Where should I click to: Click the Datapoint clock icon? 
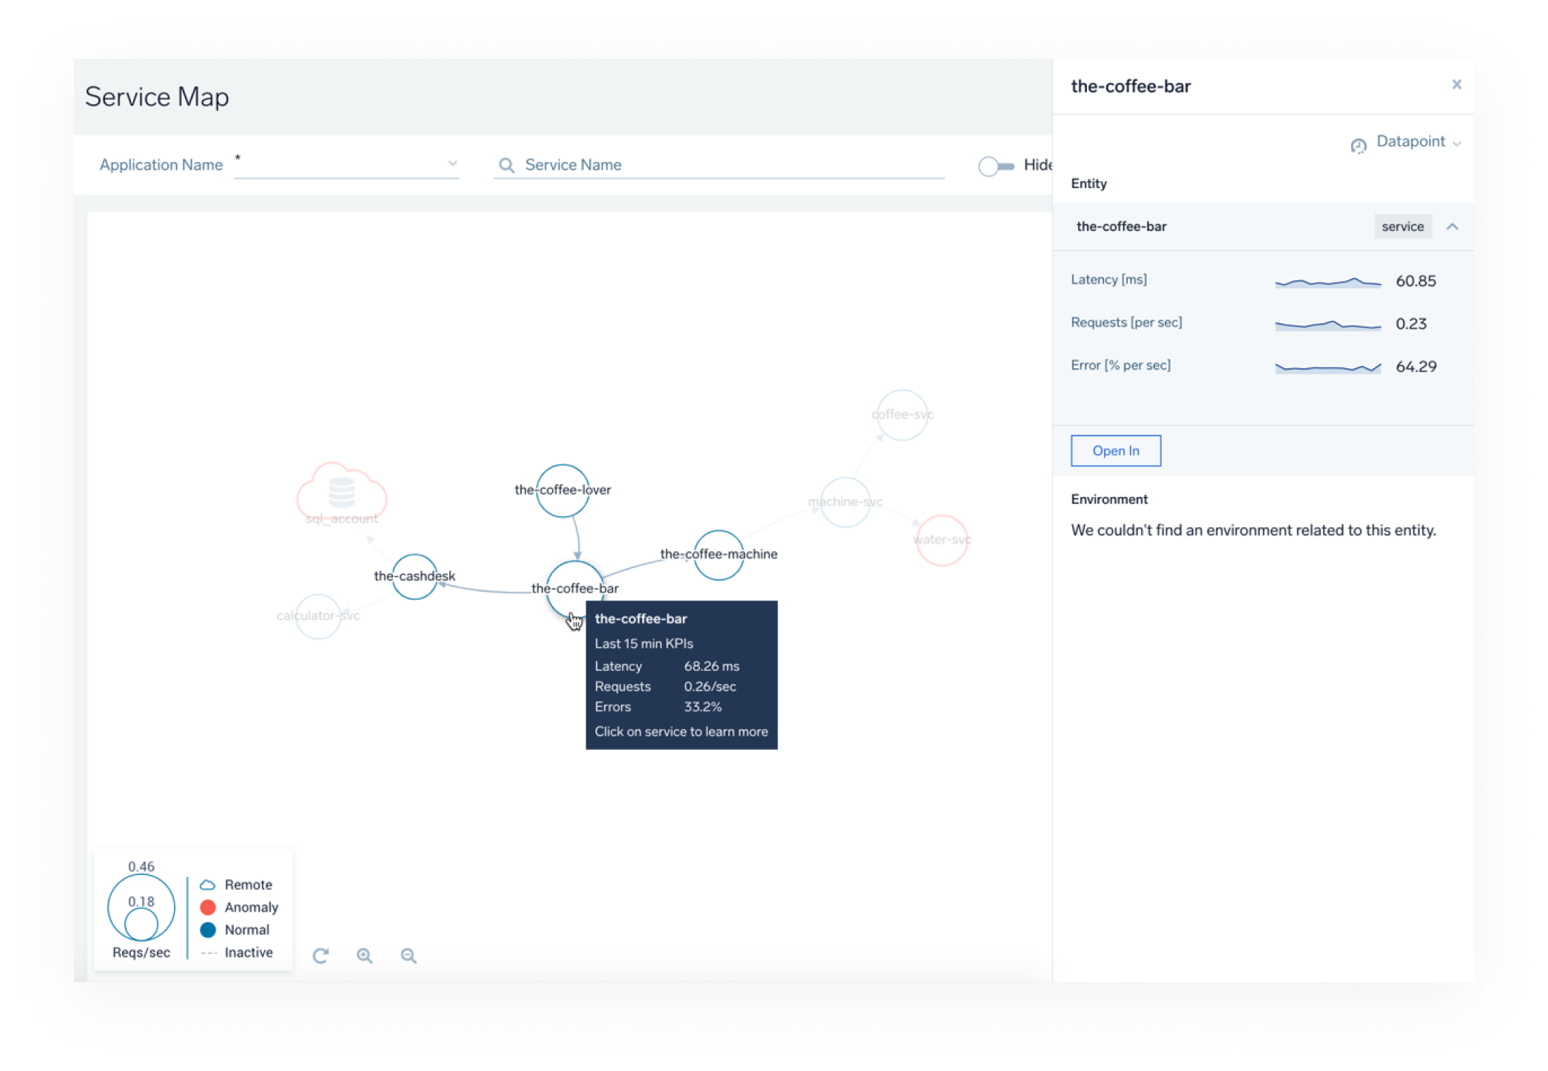point(1359,145)
